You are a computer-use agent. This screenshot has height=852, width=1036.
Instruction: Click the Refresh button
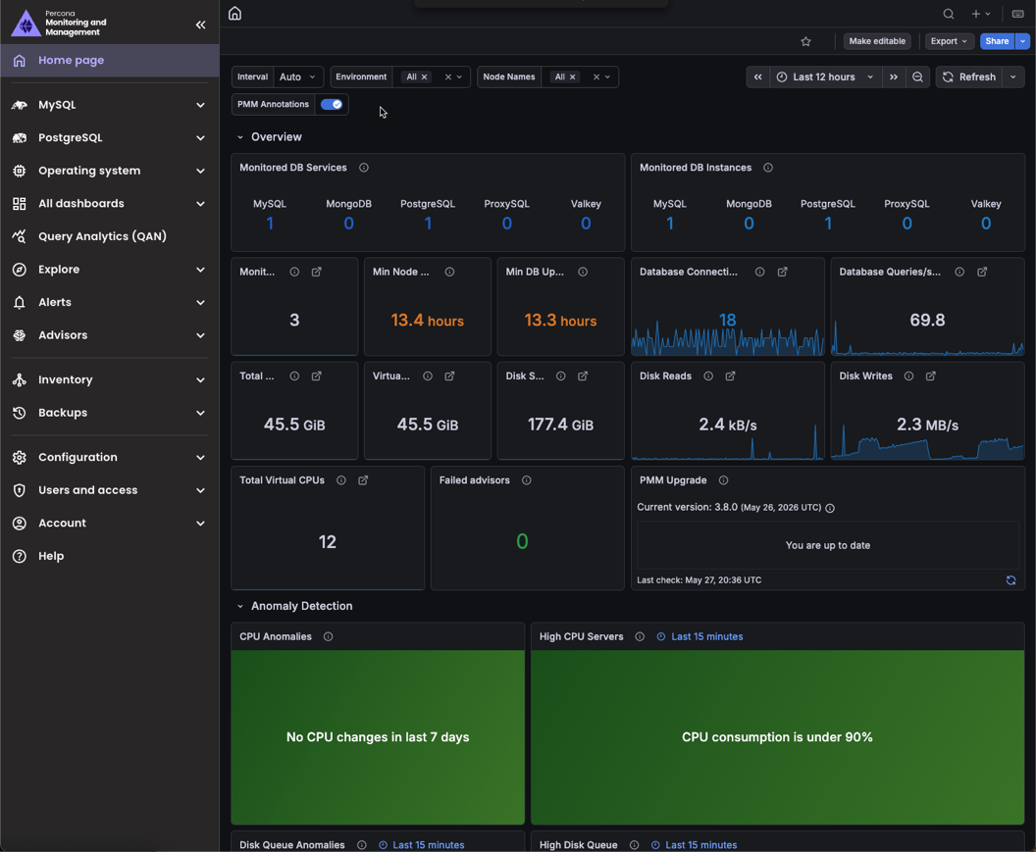click(969, 77)
